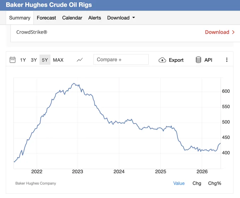Click the Baker Hughes Crude Oil Rigs title
Image resolution: width=240 pixels, height=198 pixels.
click(x=49, y=5)
